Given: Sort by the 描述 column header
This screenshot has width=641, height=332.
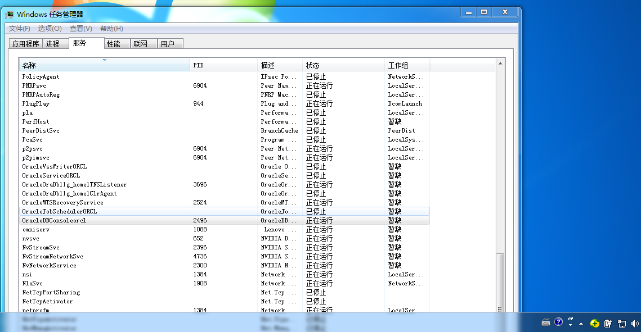Looking at the screenshot, I should [x=280, y=65].
